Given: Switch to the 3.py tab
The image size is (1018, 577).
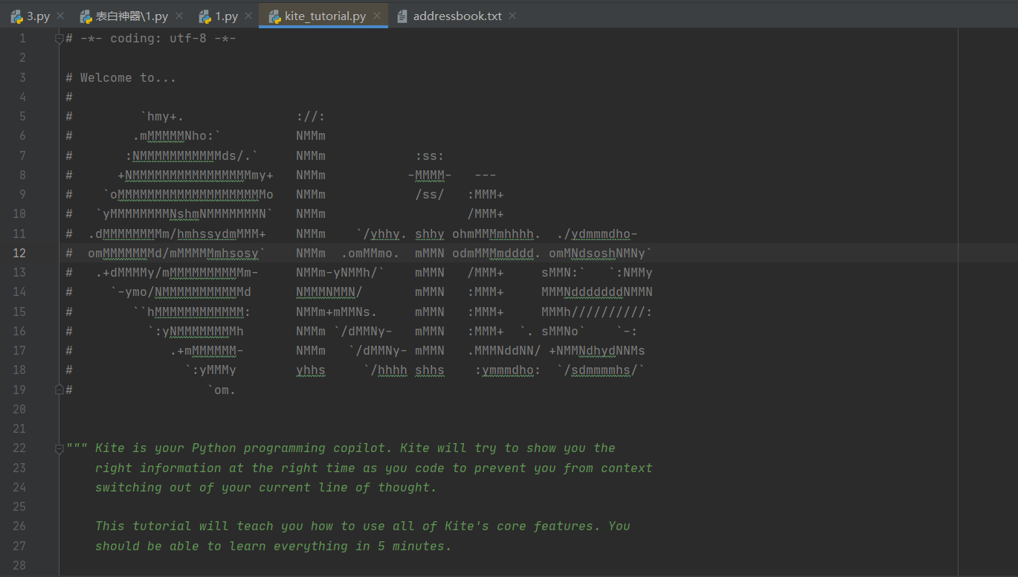Looking at the screenshot, I should click(38, 16).
